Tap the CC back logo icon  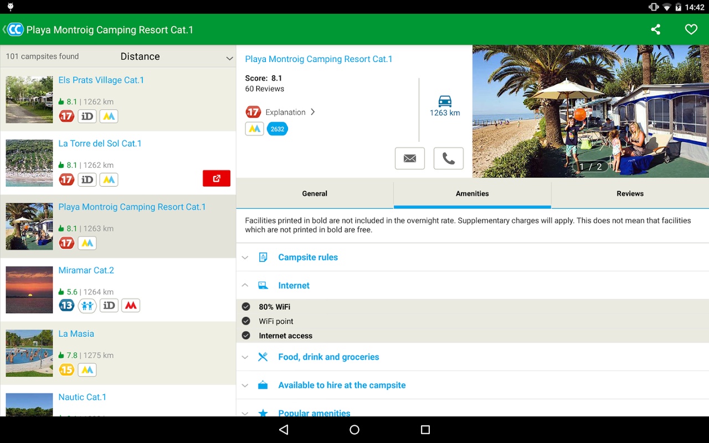15,29
